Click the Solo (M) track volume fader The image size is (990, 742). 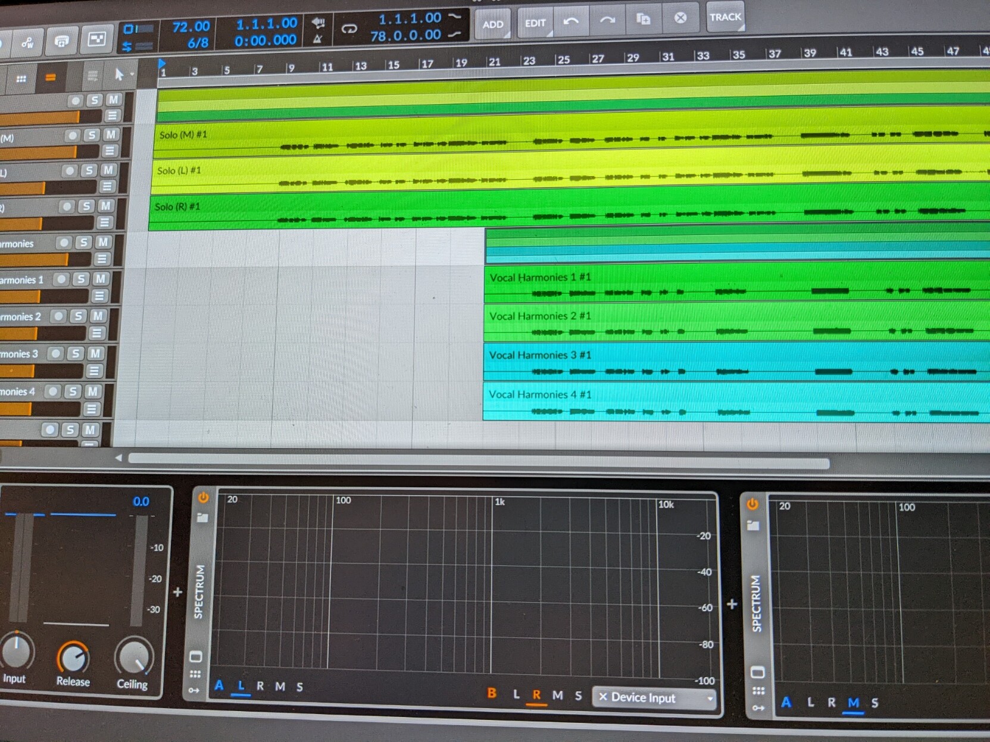pyautogui.click(x=49, y=152)
